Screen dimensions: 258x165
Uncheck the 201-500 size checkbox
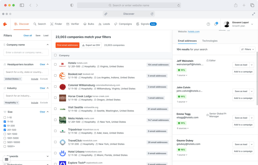point(5,130)
